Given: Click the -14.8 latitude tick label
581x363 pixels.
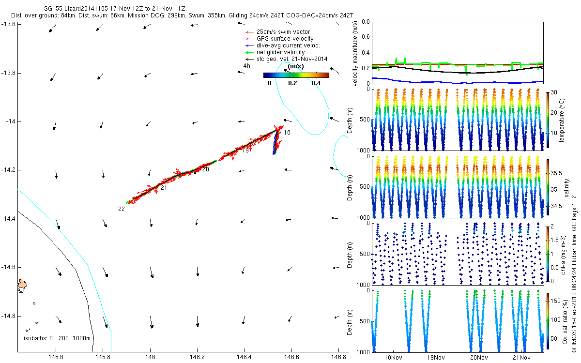Looking at the screenshot, I should (x=8, y=316).
